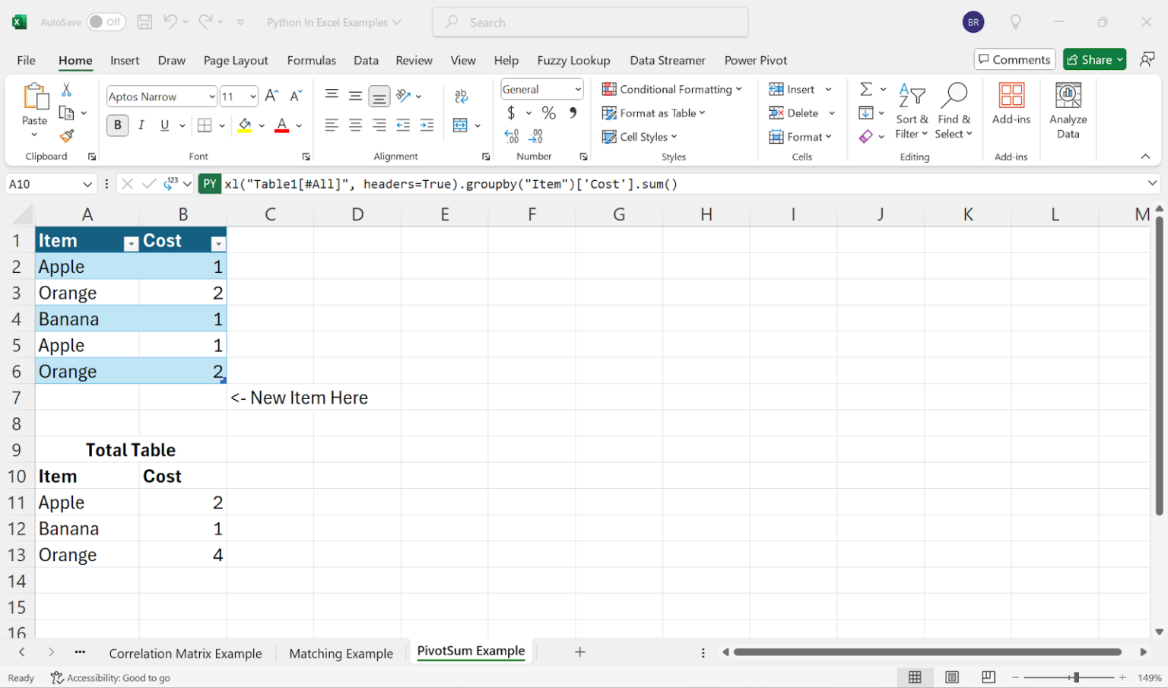Open Conditional Formatting options
Screen dimensions: 1168x688
[672, 89]
